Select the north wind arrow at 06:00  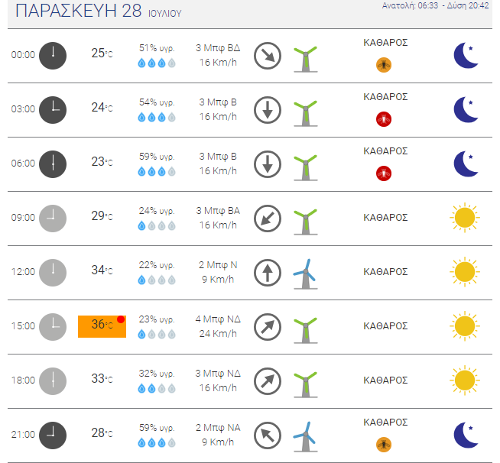268,164
